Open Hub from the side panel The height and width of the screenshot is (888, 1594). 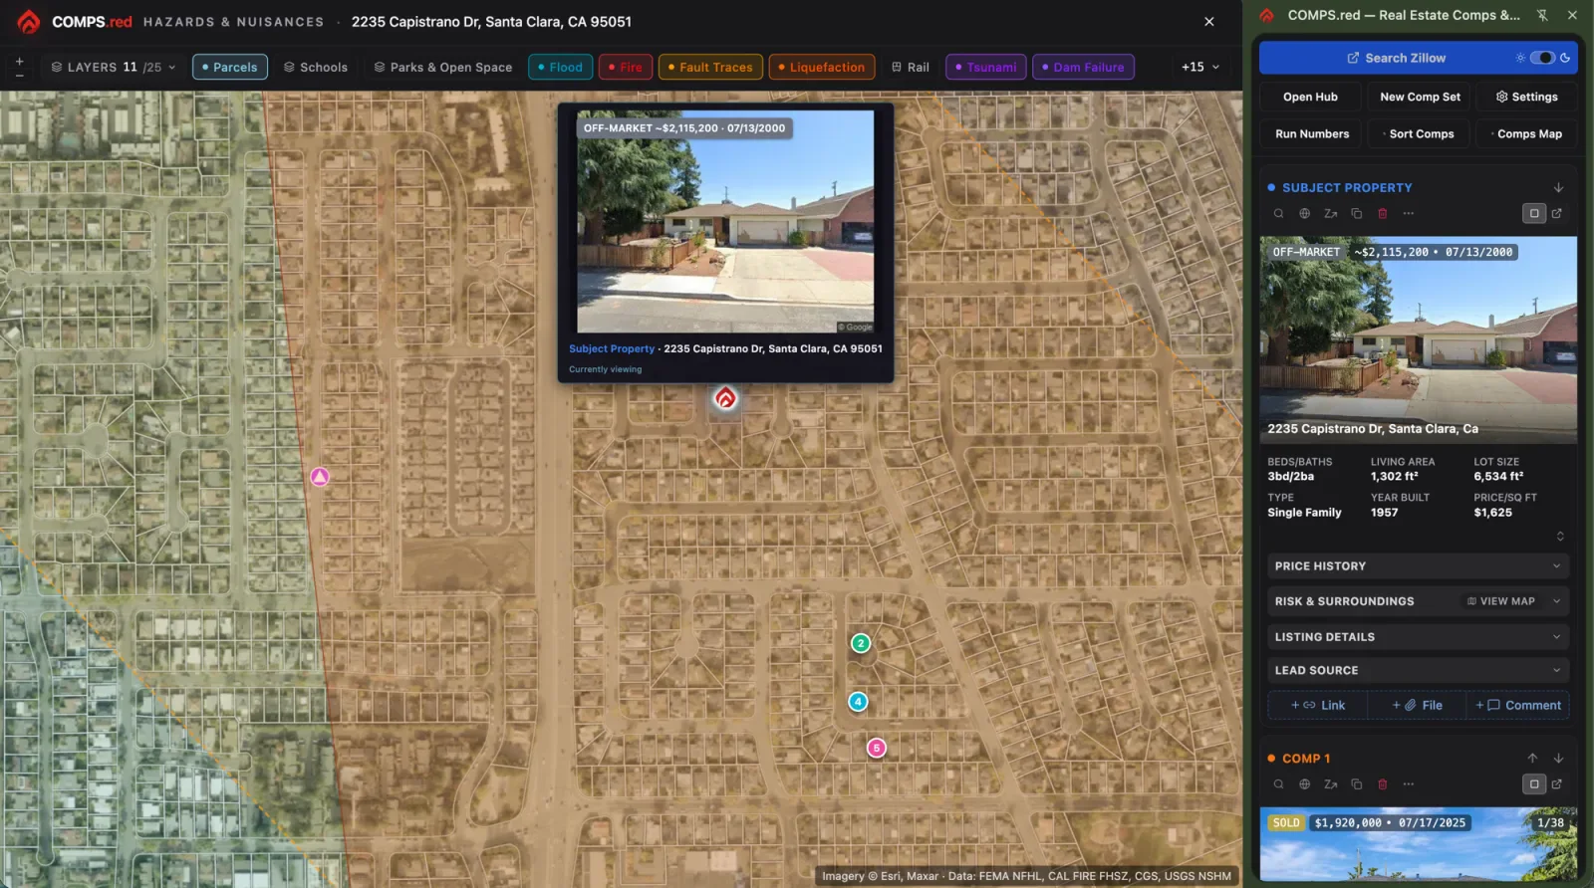coord(1310,97)
